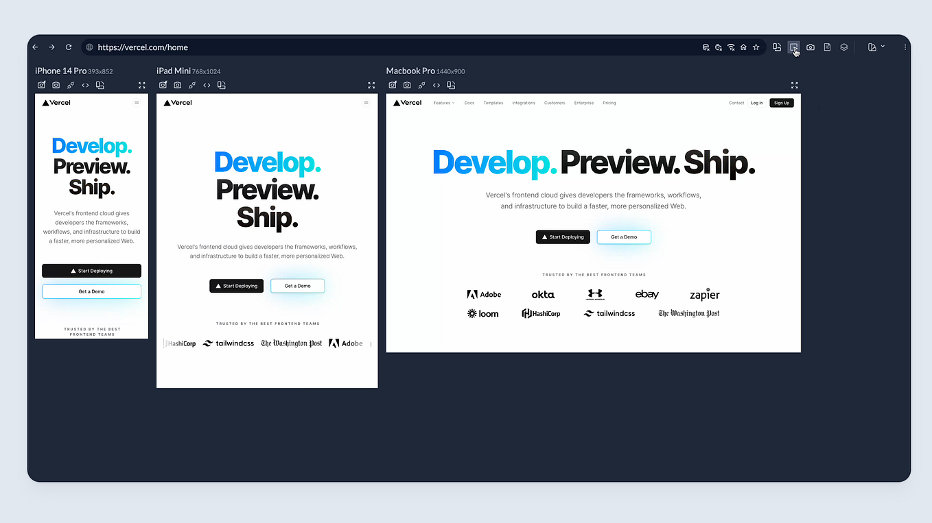Navigate to homepage using the home icon
Screen dimensions: 932x523
click(x=743, y=47)
